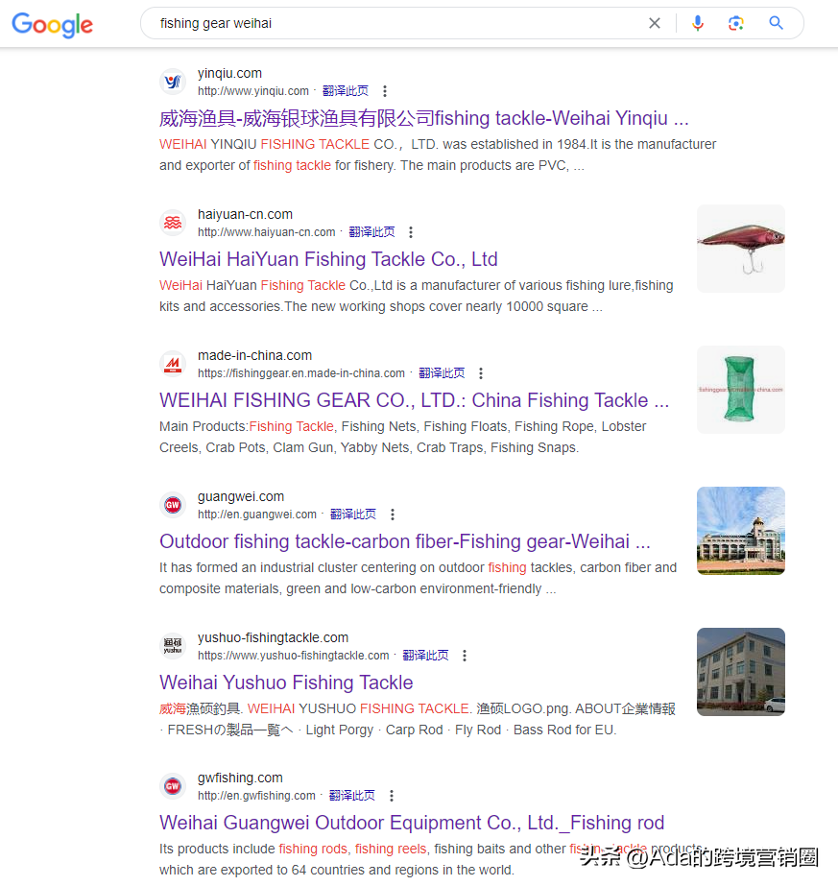Click the snippet about 'industrial cluster centering on outdoor'

tap(419, 578)
